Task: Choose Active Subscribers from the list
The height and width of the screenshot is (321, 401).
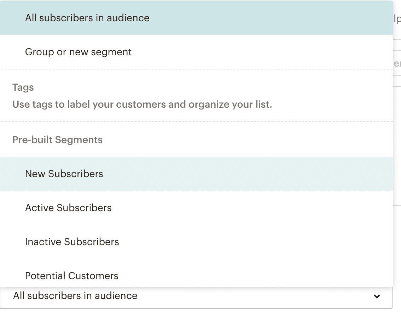Action: point(196,208)
